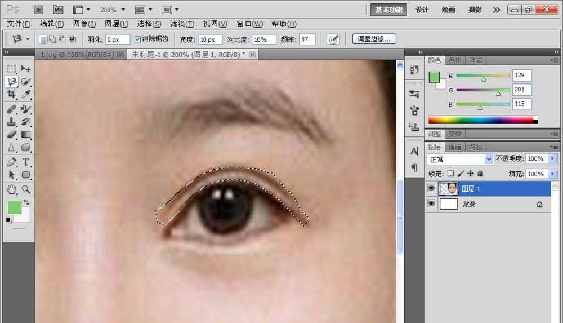
Task: Select the Path Selection tool
Action: tap(11, 175)
